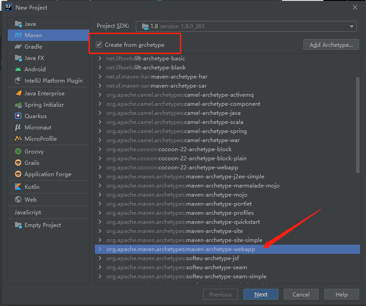Viewport: 366px width, 306px height.
Task: Select Kotlin project type label
Action: coord(32,187)
